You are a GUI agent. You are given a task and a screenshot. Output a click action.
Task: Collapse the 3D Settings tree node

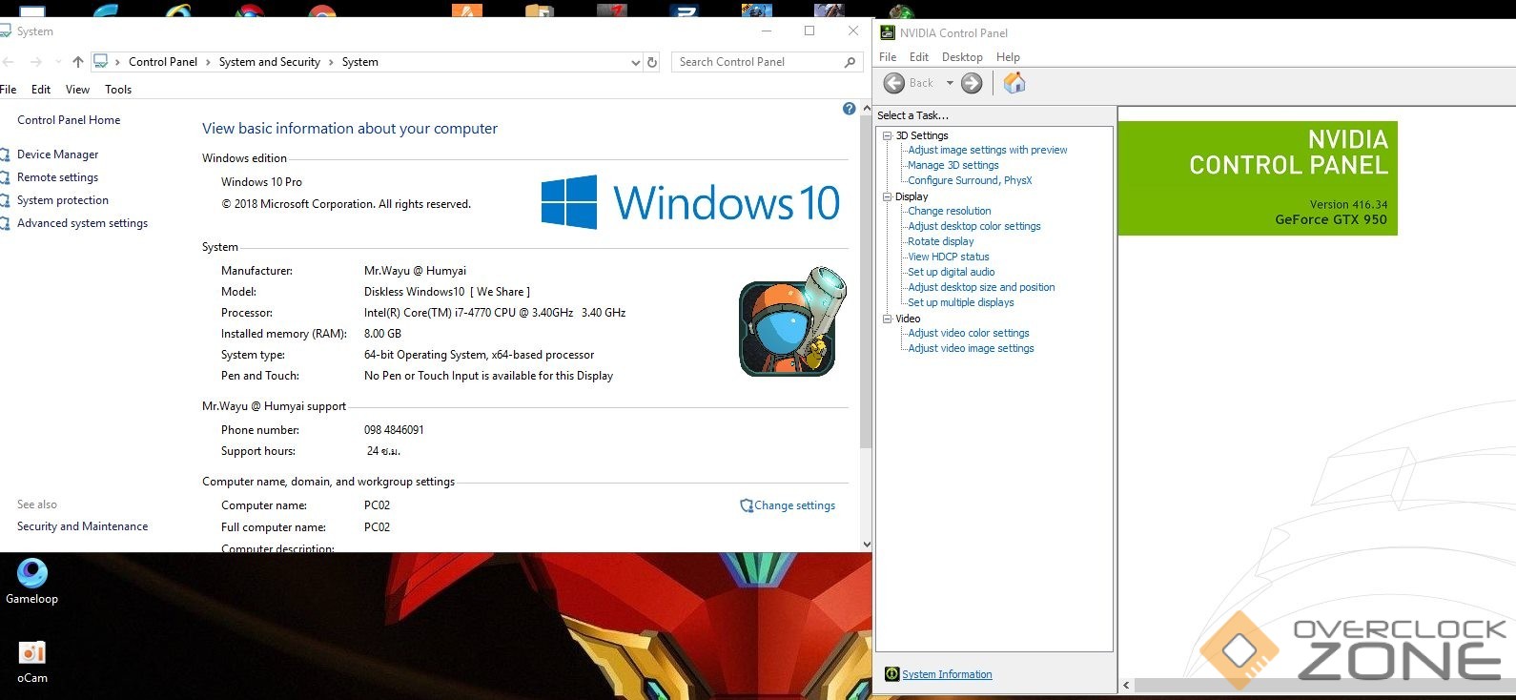coord(887,135)
